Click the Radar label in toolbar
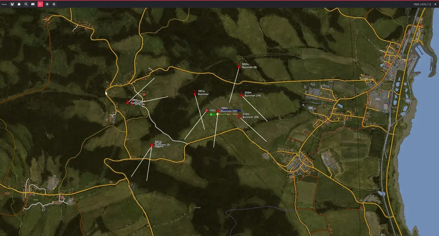439x236 pixels. coord(4,4)
